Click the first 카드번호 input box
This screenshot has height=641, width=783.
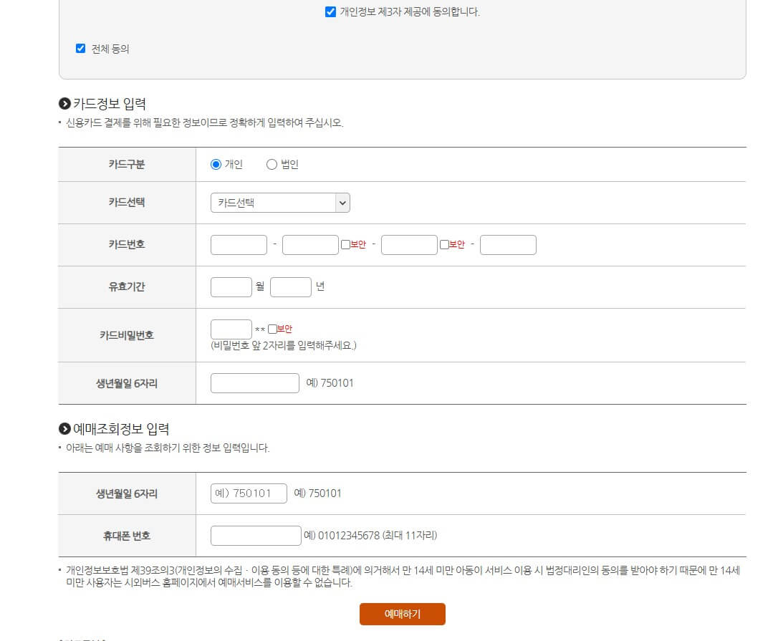[x=239, y=244]
